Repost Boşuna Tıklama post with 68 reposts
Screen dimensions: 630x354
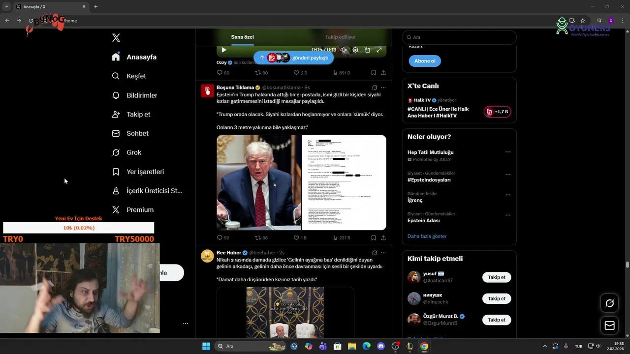click(261, 238)
